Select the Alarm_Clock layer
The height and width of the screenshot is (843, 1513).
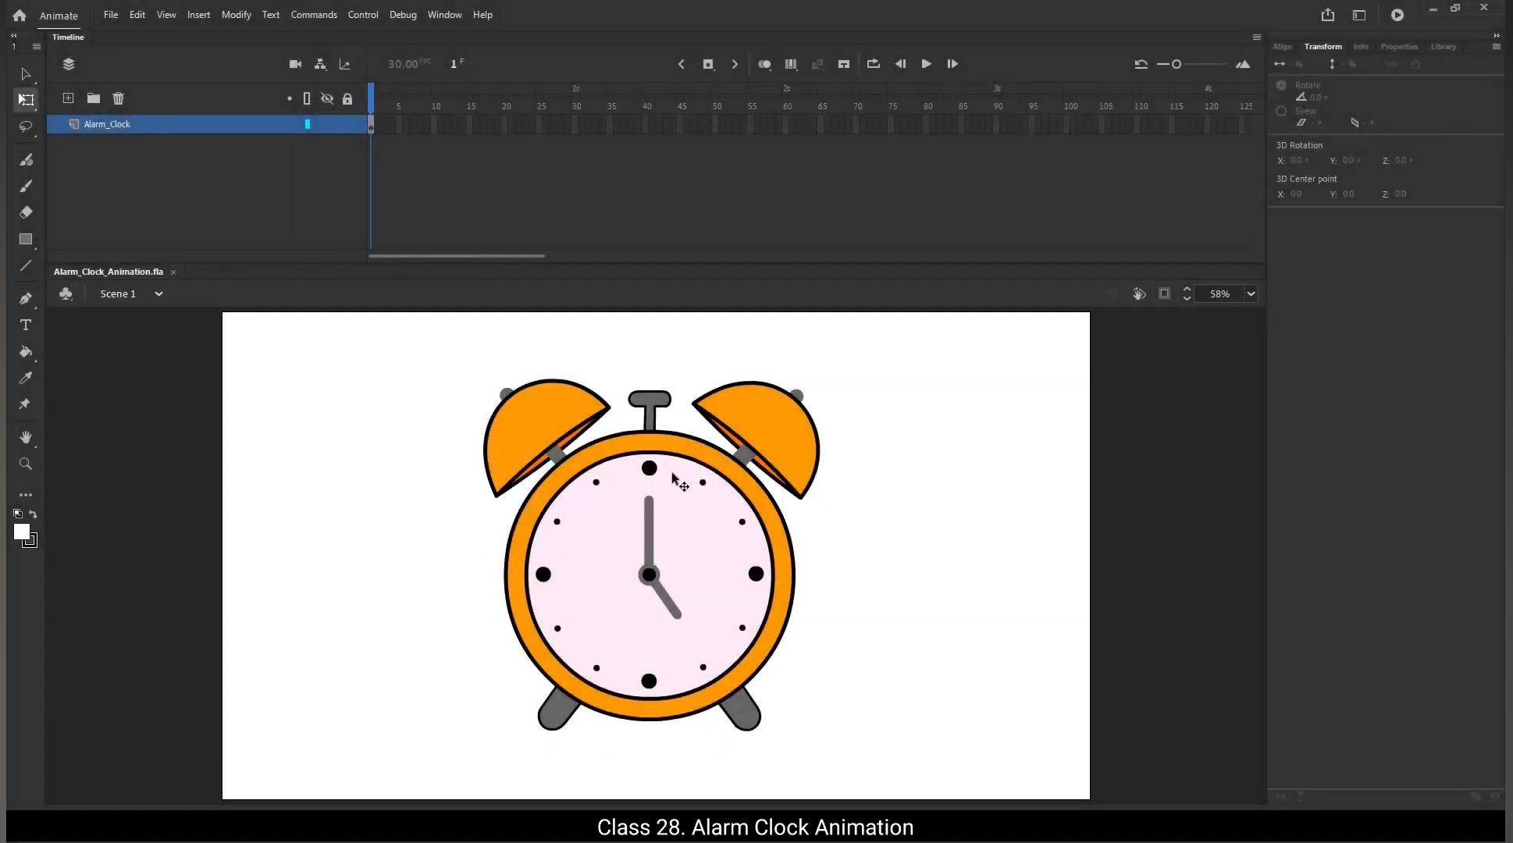coord(207,124)
